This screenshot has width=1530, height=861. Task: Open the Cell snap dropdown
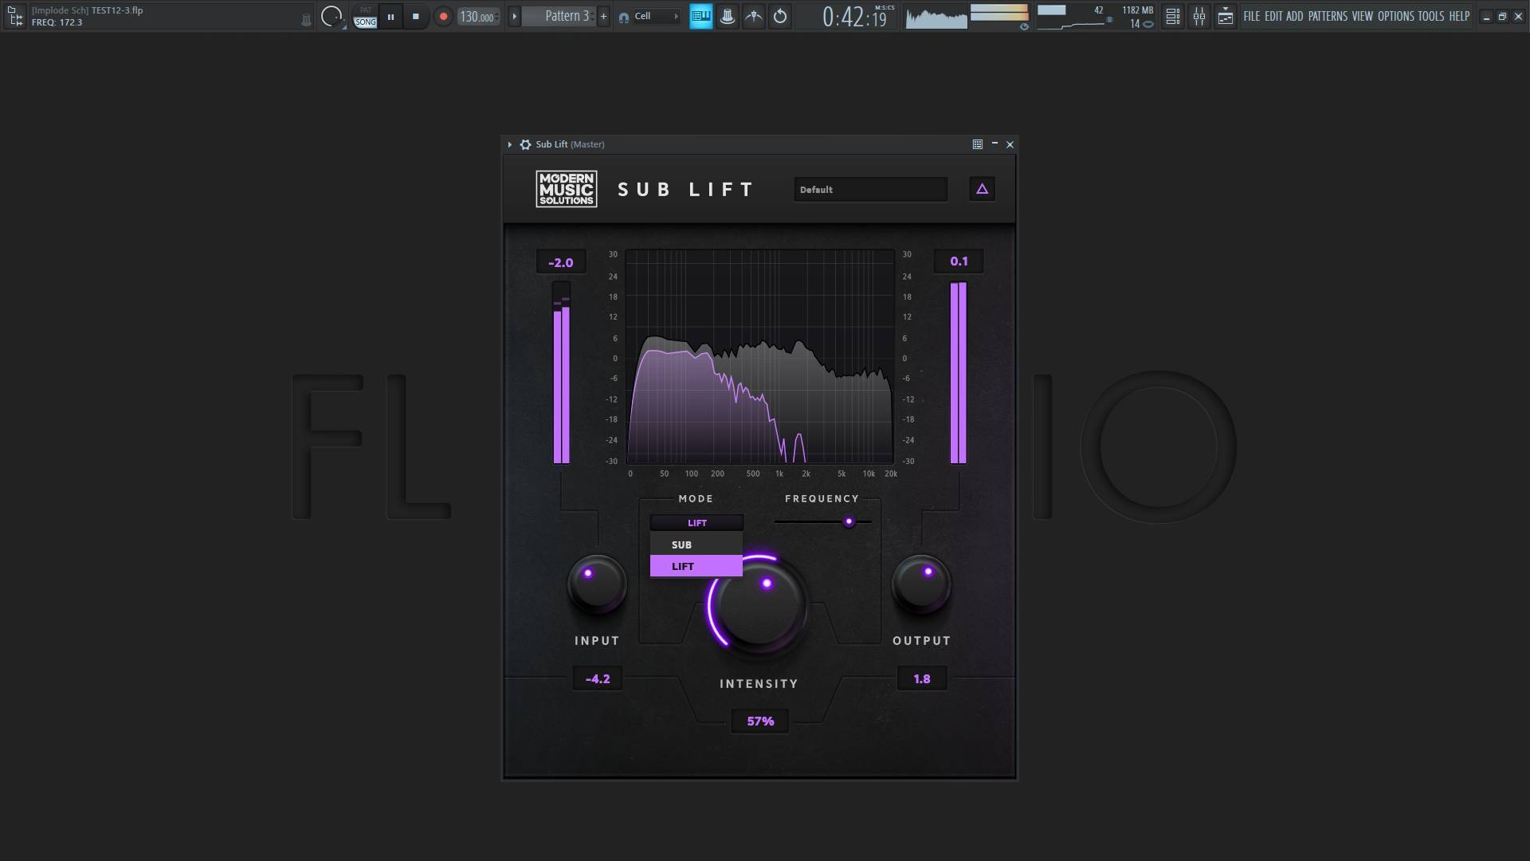point(656,16)
